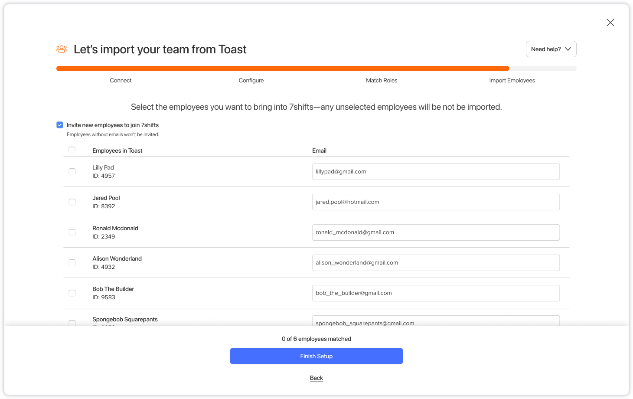
Task: Check the box for Lilly Pad
Action: point(72,172)
